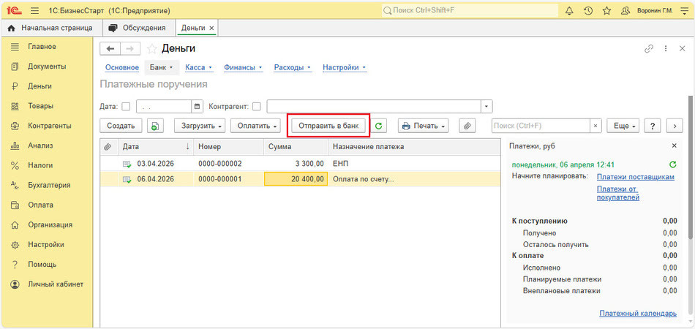Screen dimensions: 695x329
Task: Open the favorites star in the title bar
Action: (606, 11)
